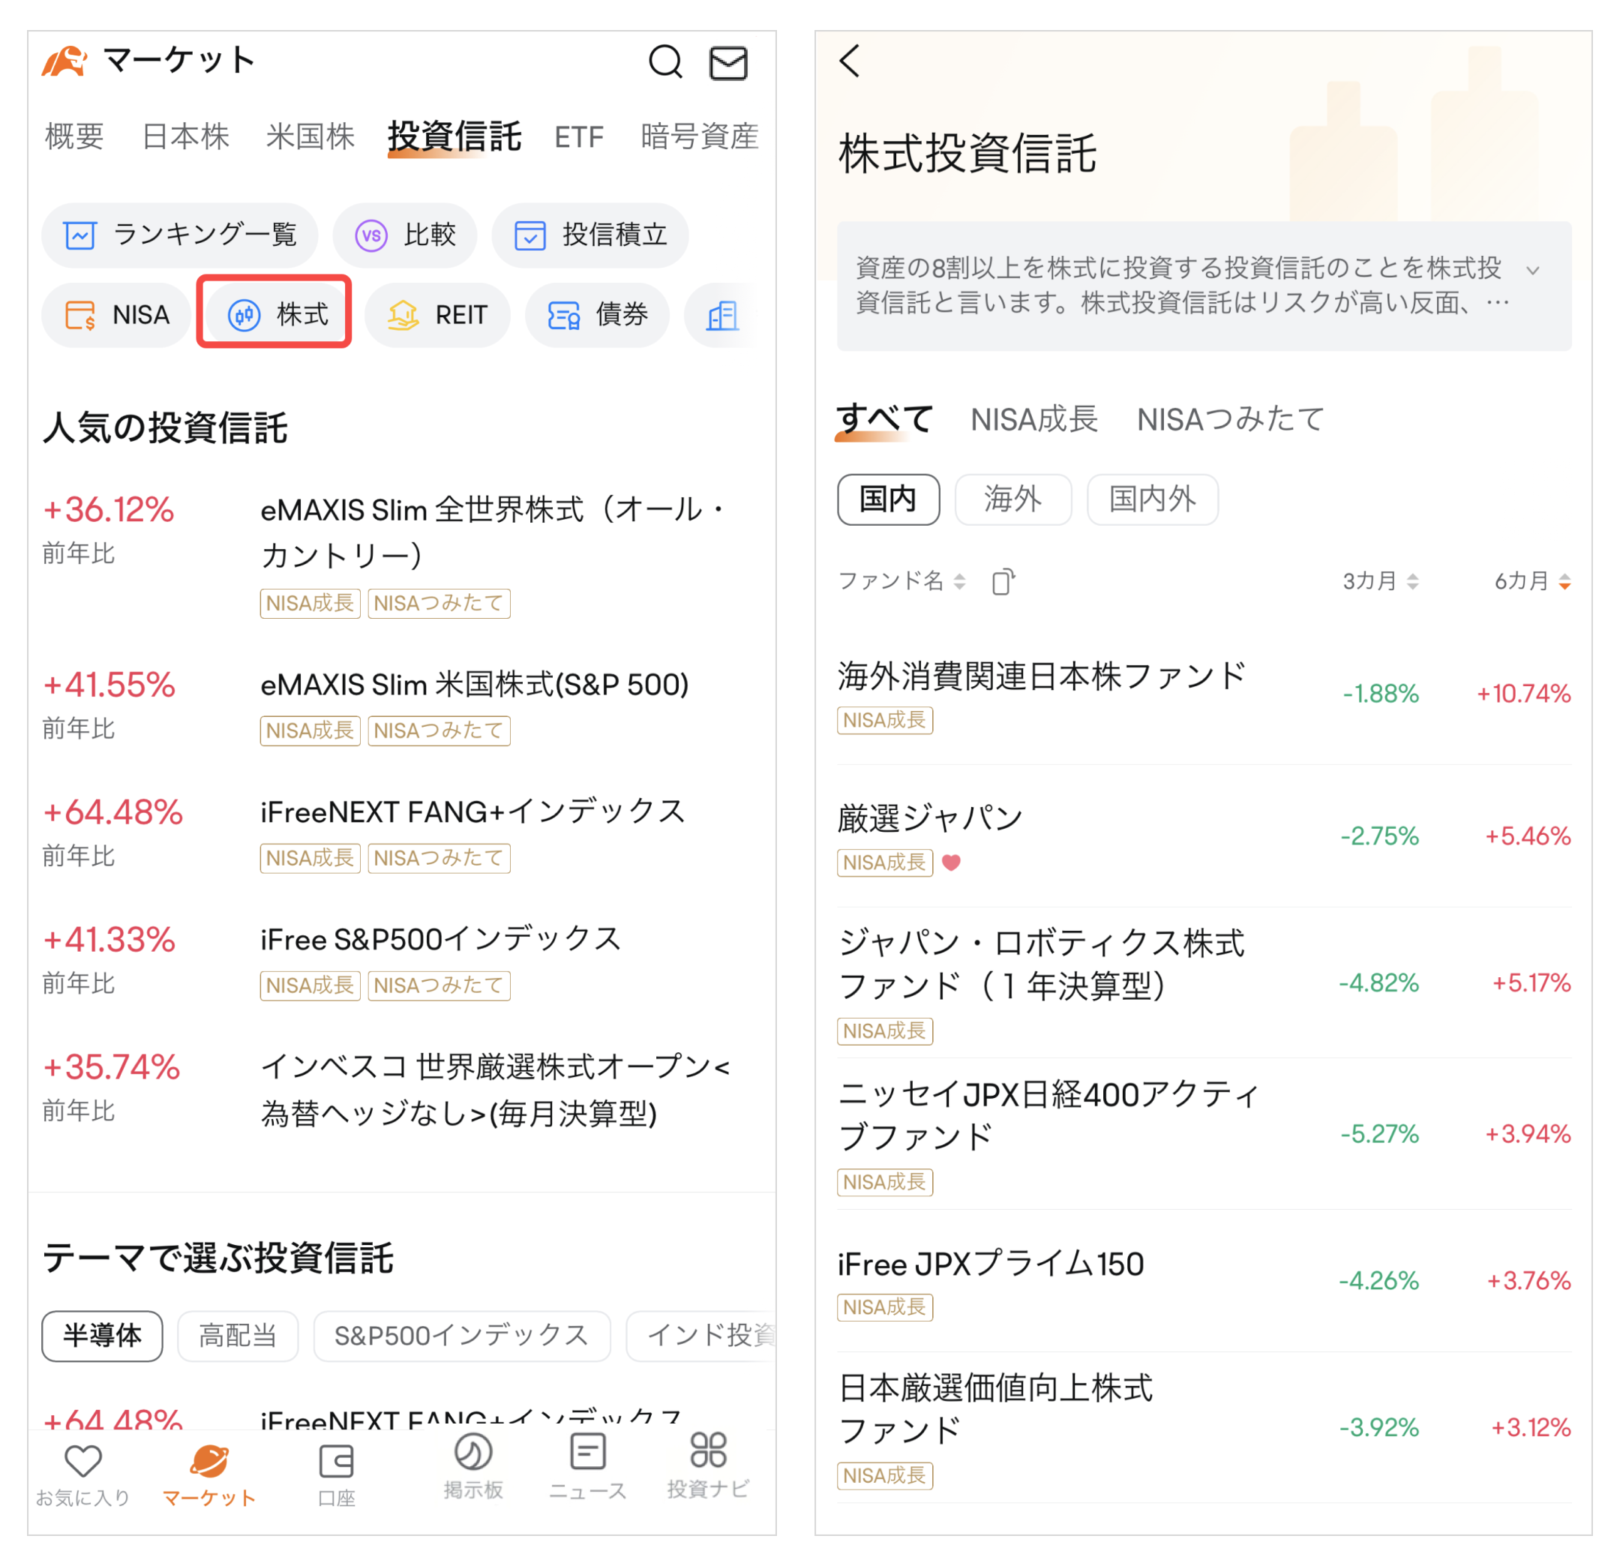Viewport: 1620px width, 1566px height.
Task: Switch to the 概要 tab
Action: click(74, 136)
